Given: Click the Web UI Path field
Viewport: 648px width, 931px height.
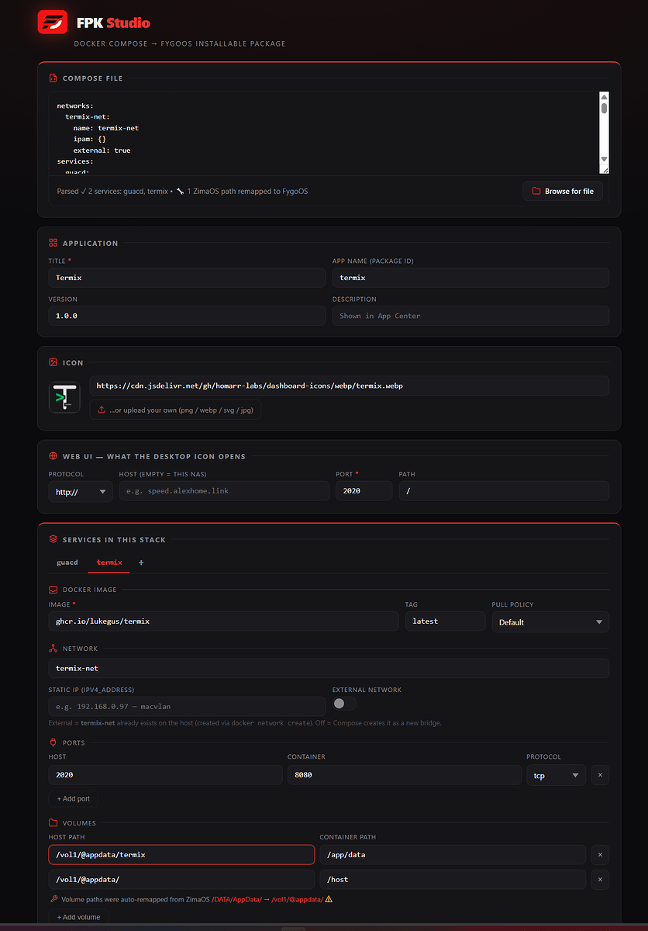Looking at the screenshot, I should 504,490.
